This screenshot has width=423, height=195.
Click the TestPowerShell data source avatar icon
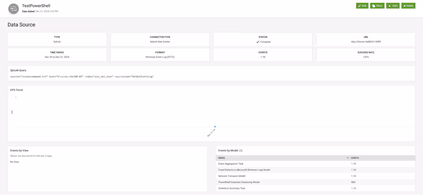[14, 8]
